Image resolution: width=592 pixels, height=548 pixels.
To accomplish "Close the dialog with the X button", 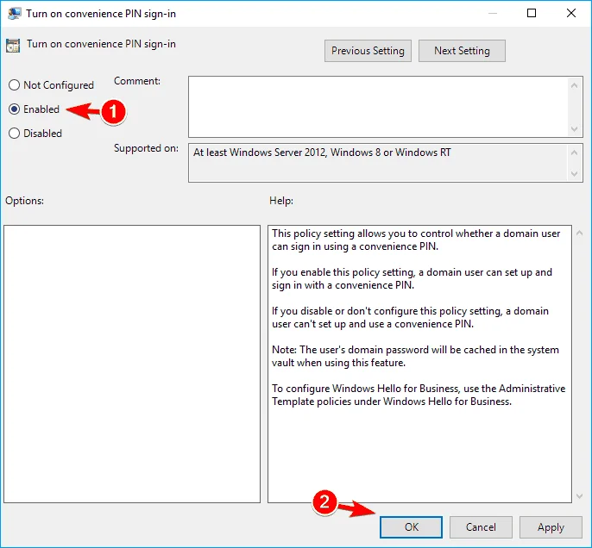I will [571, 13].
